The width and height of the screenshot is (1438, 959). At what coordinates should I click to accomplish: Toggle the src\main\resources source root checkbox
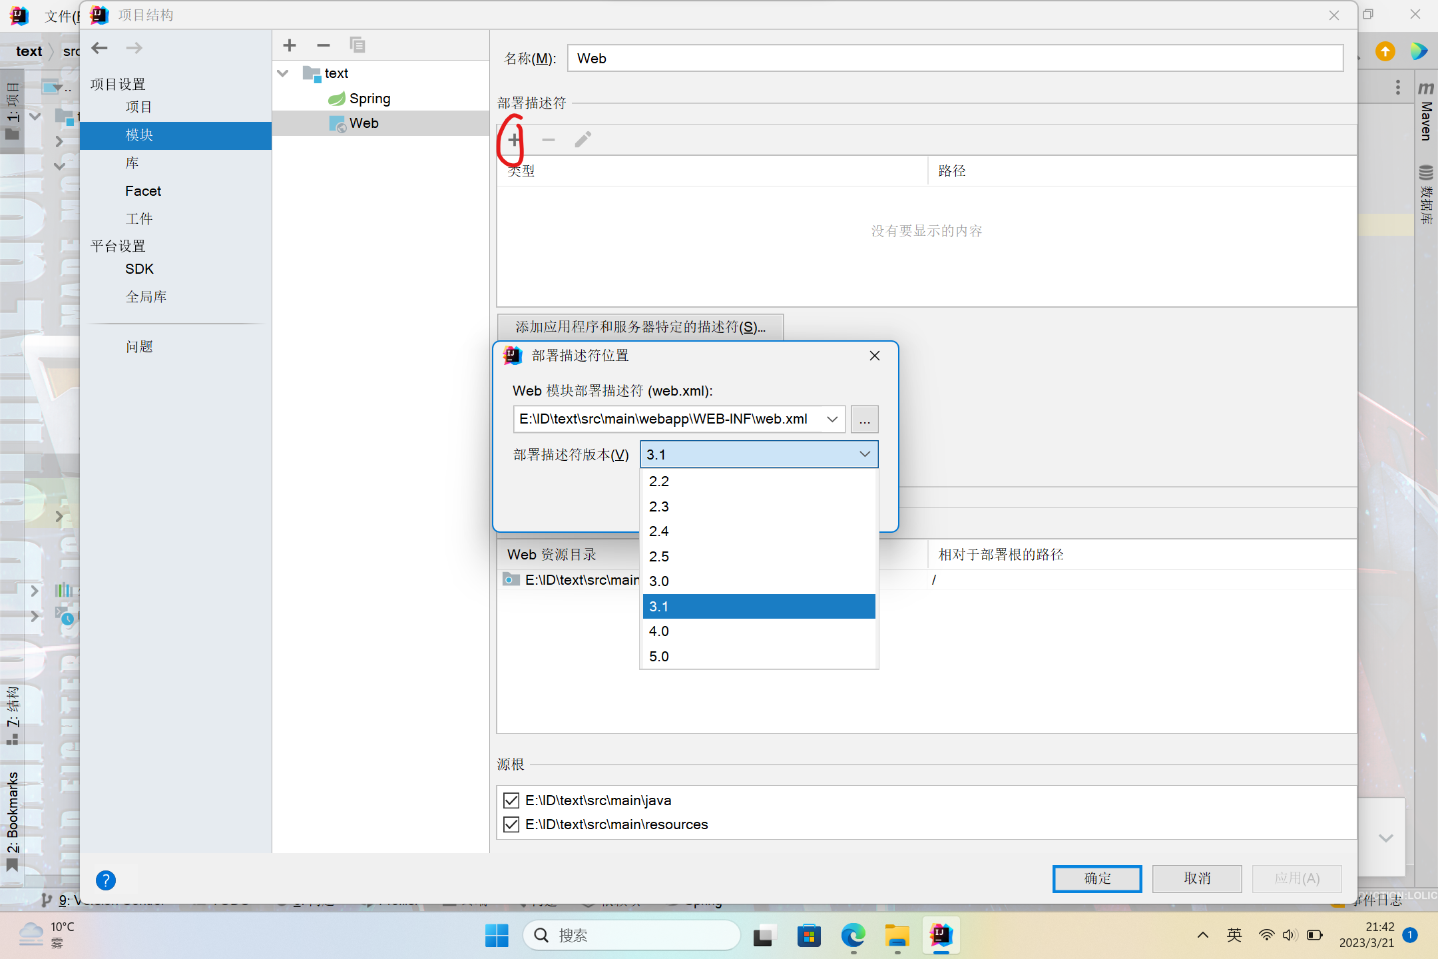[511, 824]
